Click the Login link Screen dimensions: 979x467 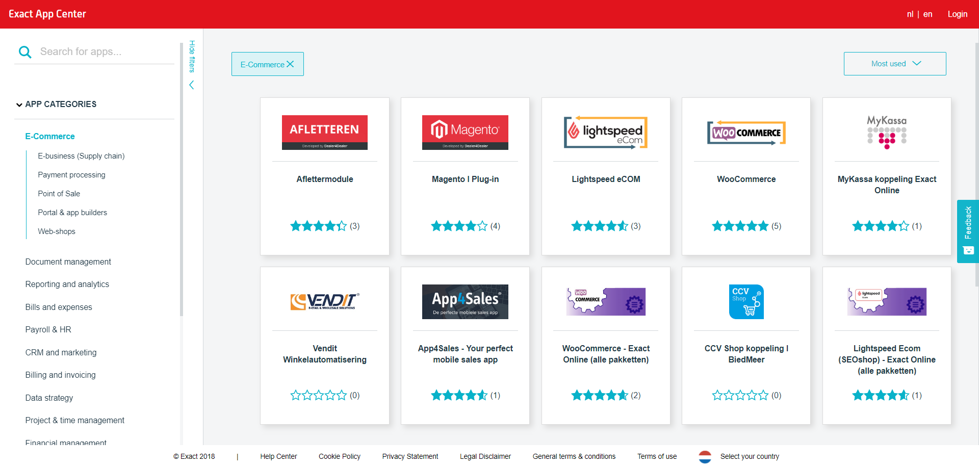click(x=957, y=14)
